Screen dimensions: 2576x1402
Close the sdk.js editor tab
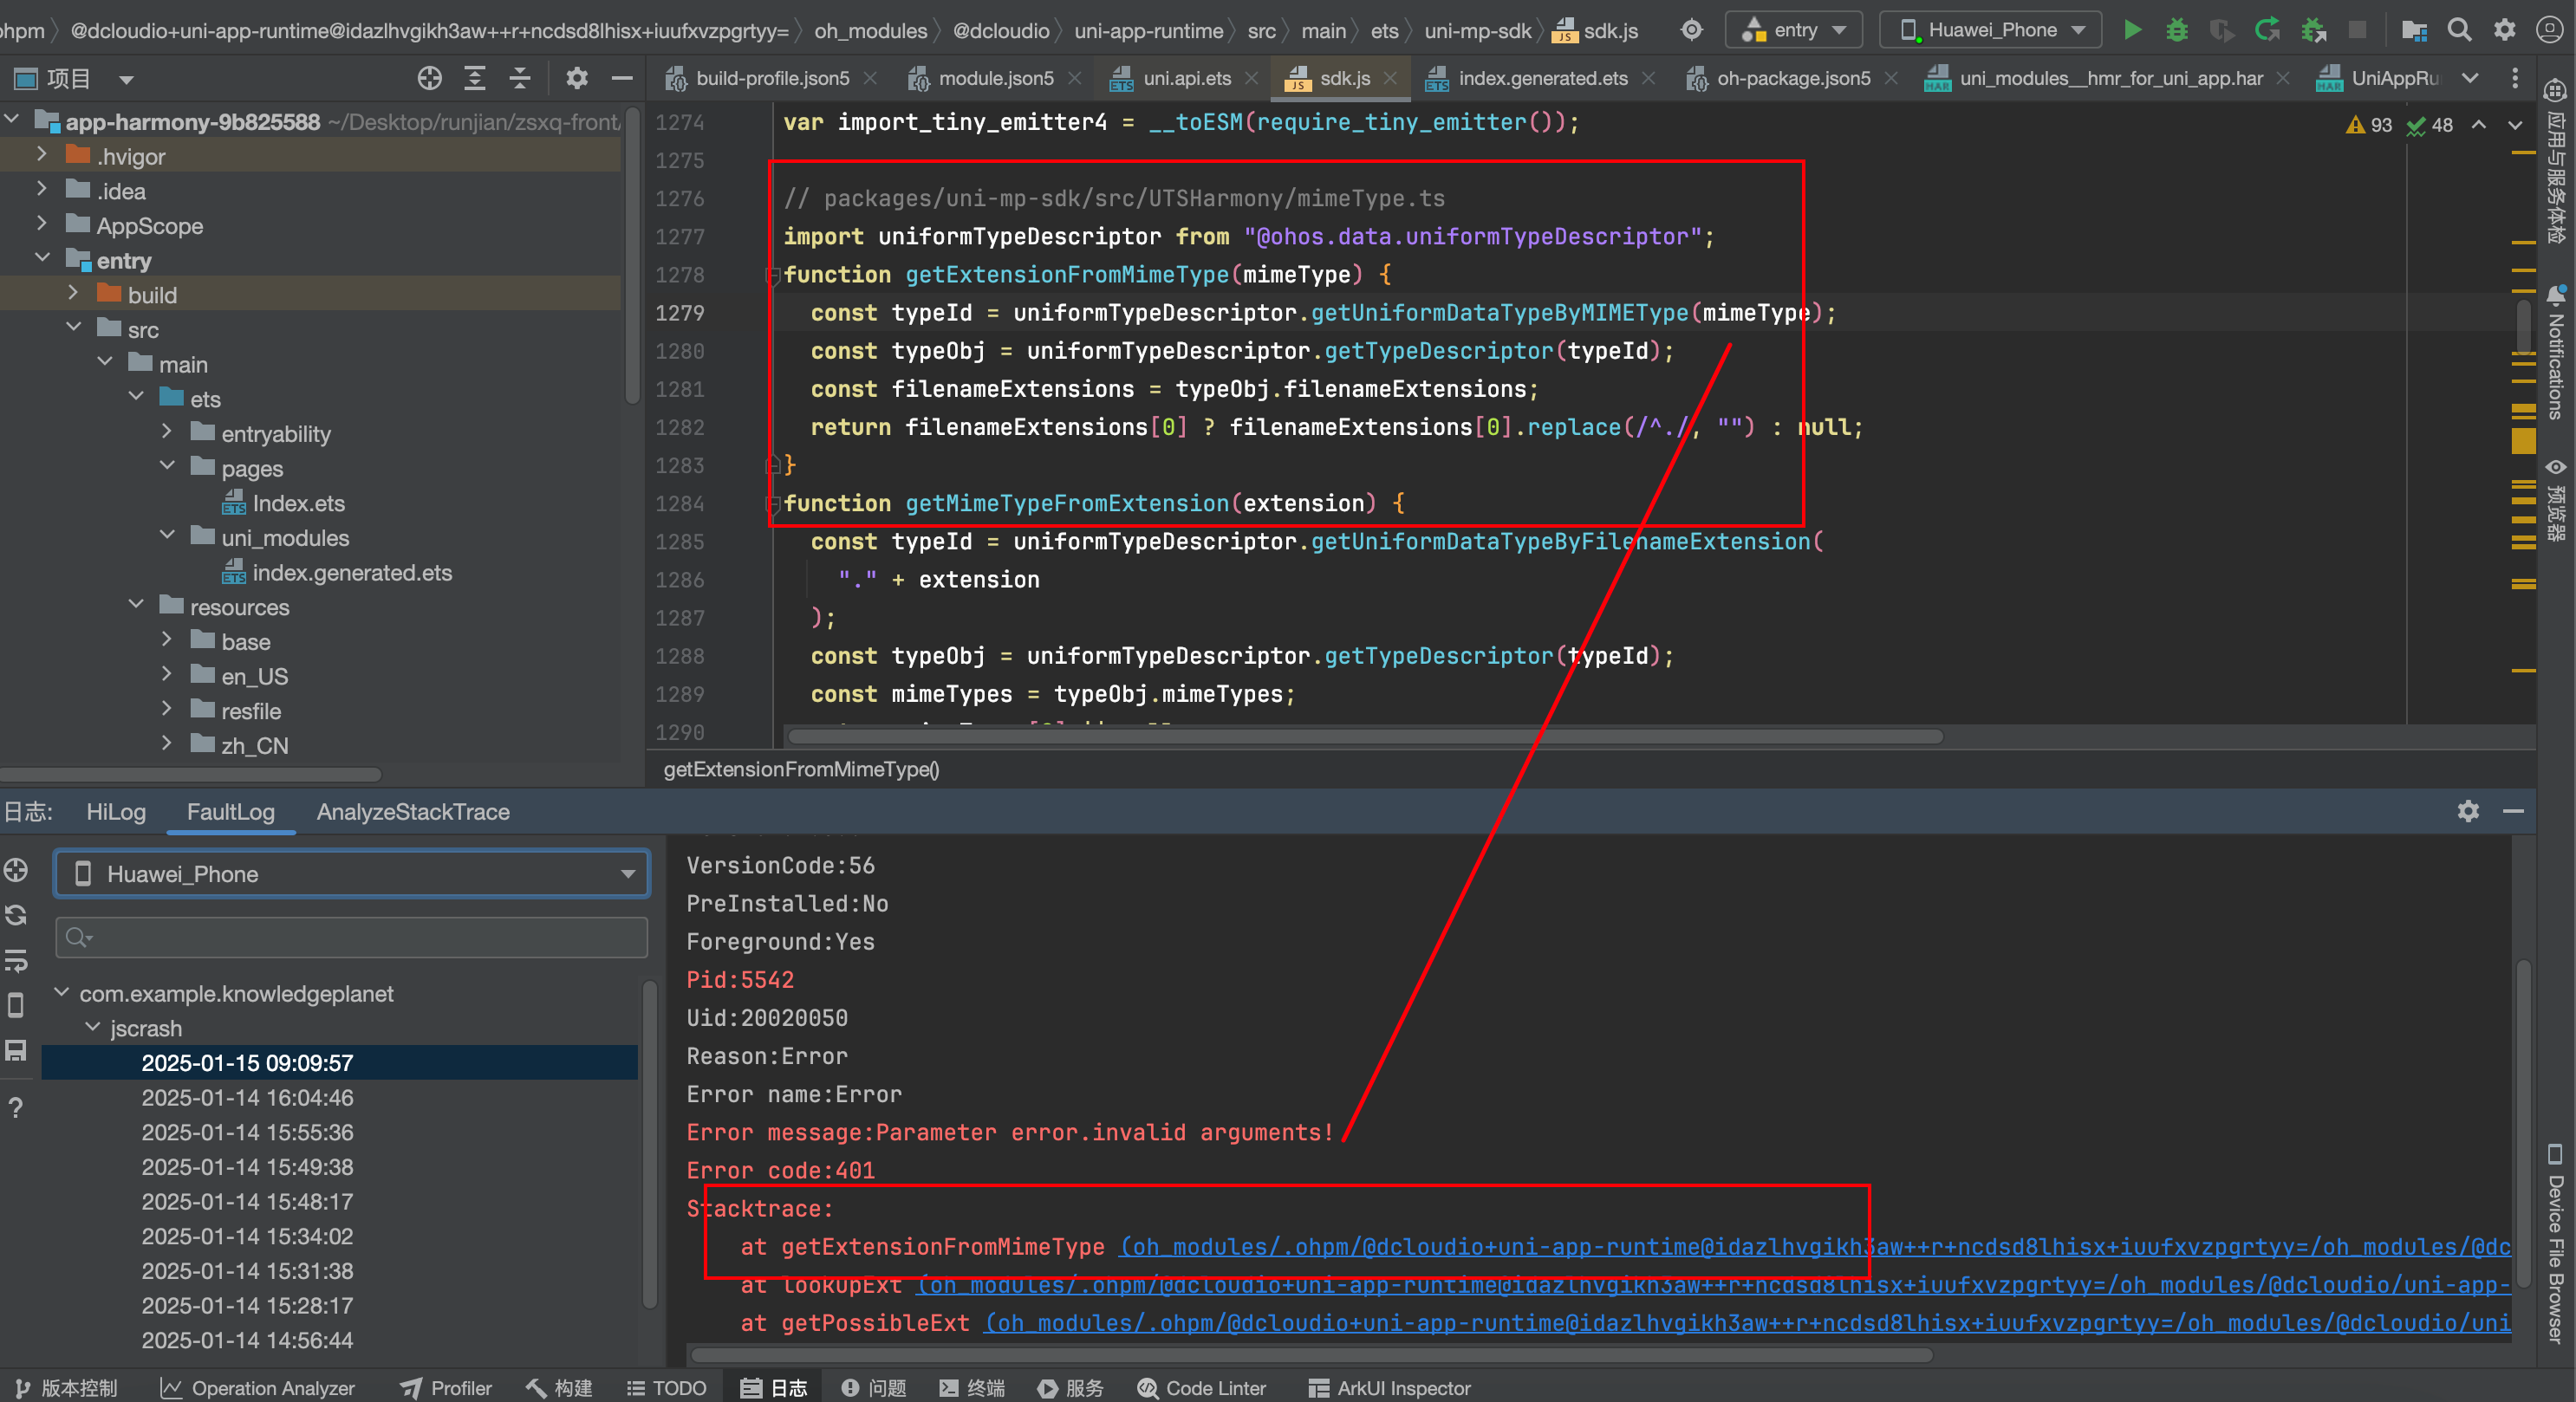coord(1391,78)
